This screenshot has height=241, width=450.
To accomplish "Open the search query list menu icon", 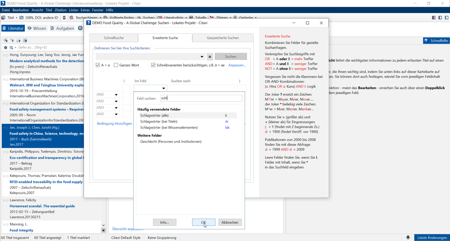I will 210,56.
